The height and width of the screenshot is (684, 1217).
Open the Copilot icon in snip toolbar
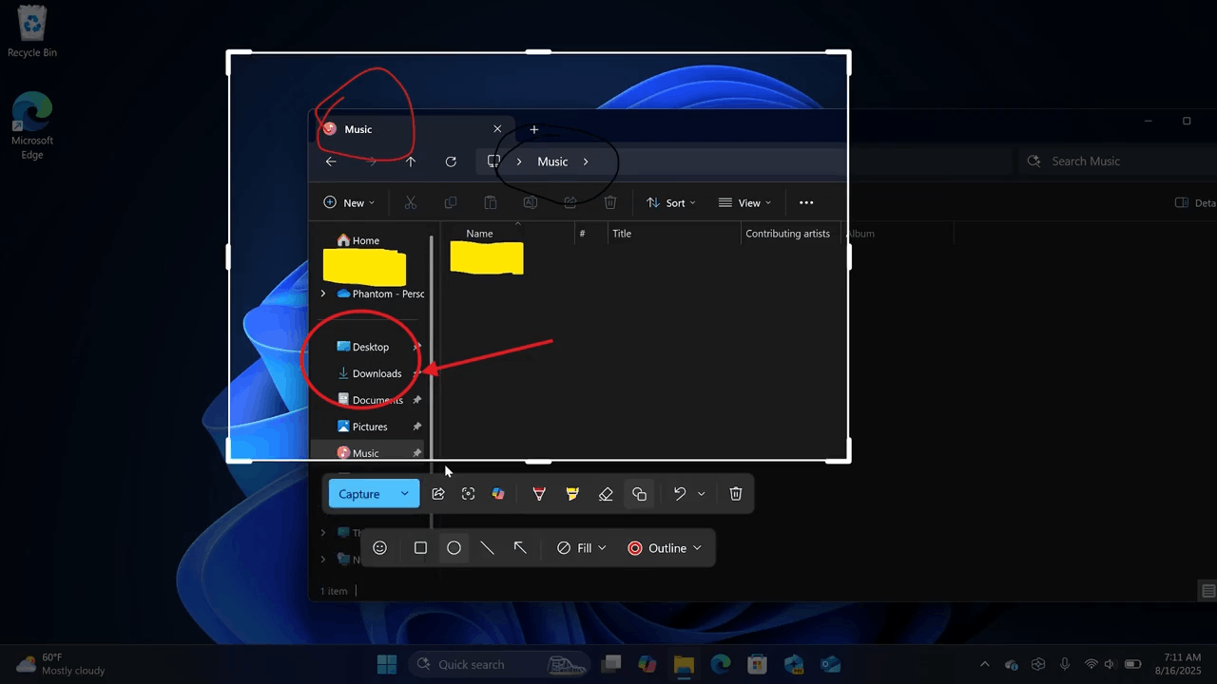[498, 494]
